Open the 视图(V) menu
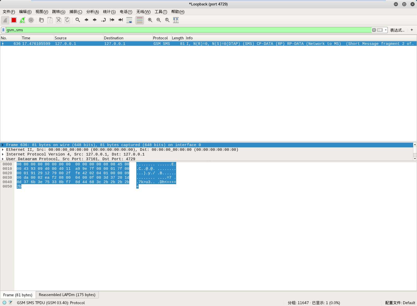Image resolution: width=417 pixels, height=306 pixels. pyautogui.click(x=42, y=12)
